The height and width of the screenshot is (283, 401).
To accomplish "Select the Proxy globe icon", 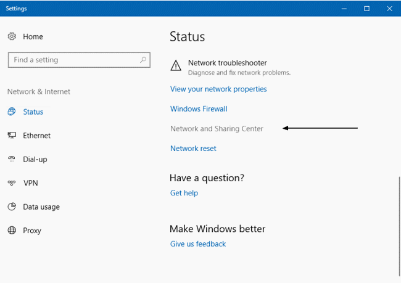I will point(12,230).
